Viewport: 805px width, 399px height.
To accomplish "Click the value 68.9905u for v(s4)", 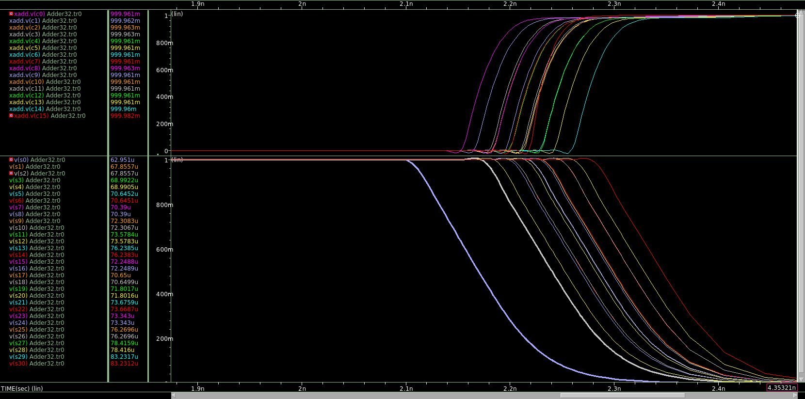I will point(124,187).
